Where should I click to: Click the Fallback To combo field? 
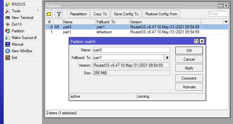tap(129, 58)
